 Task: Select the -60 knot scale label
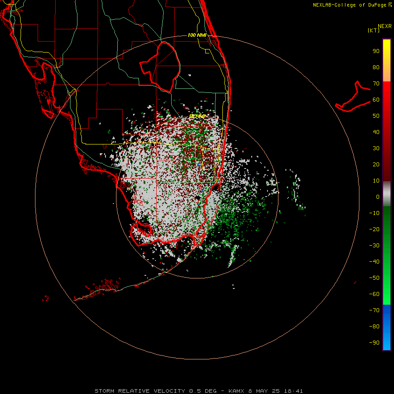pos(374,294)
